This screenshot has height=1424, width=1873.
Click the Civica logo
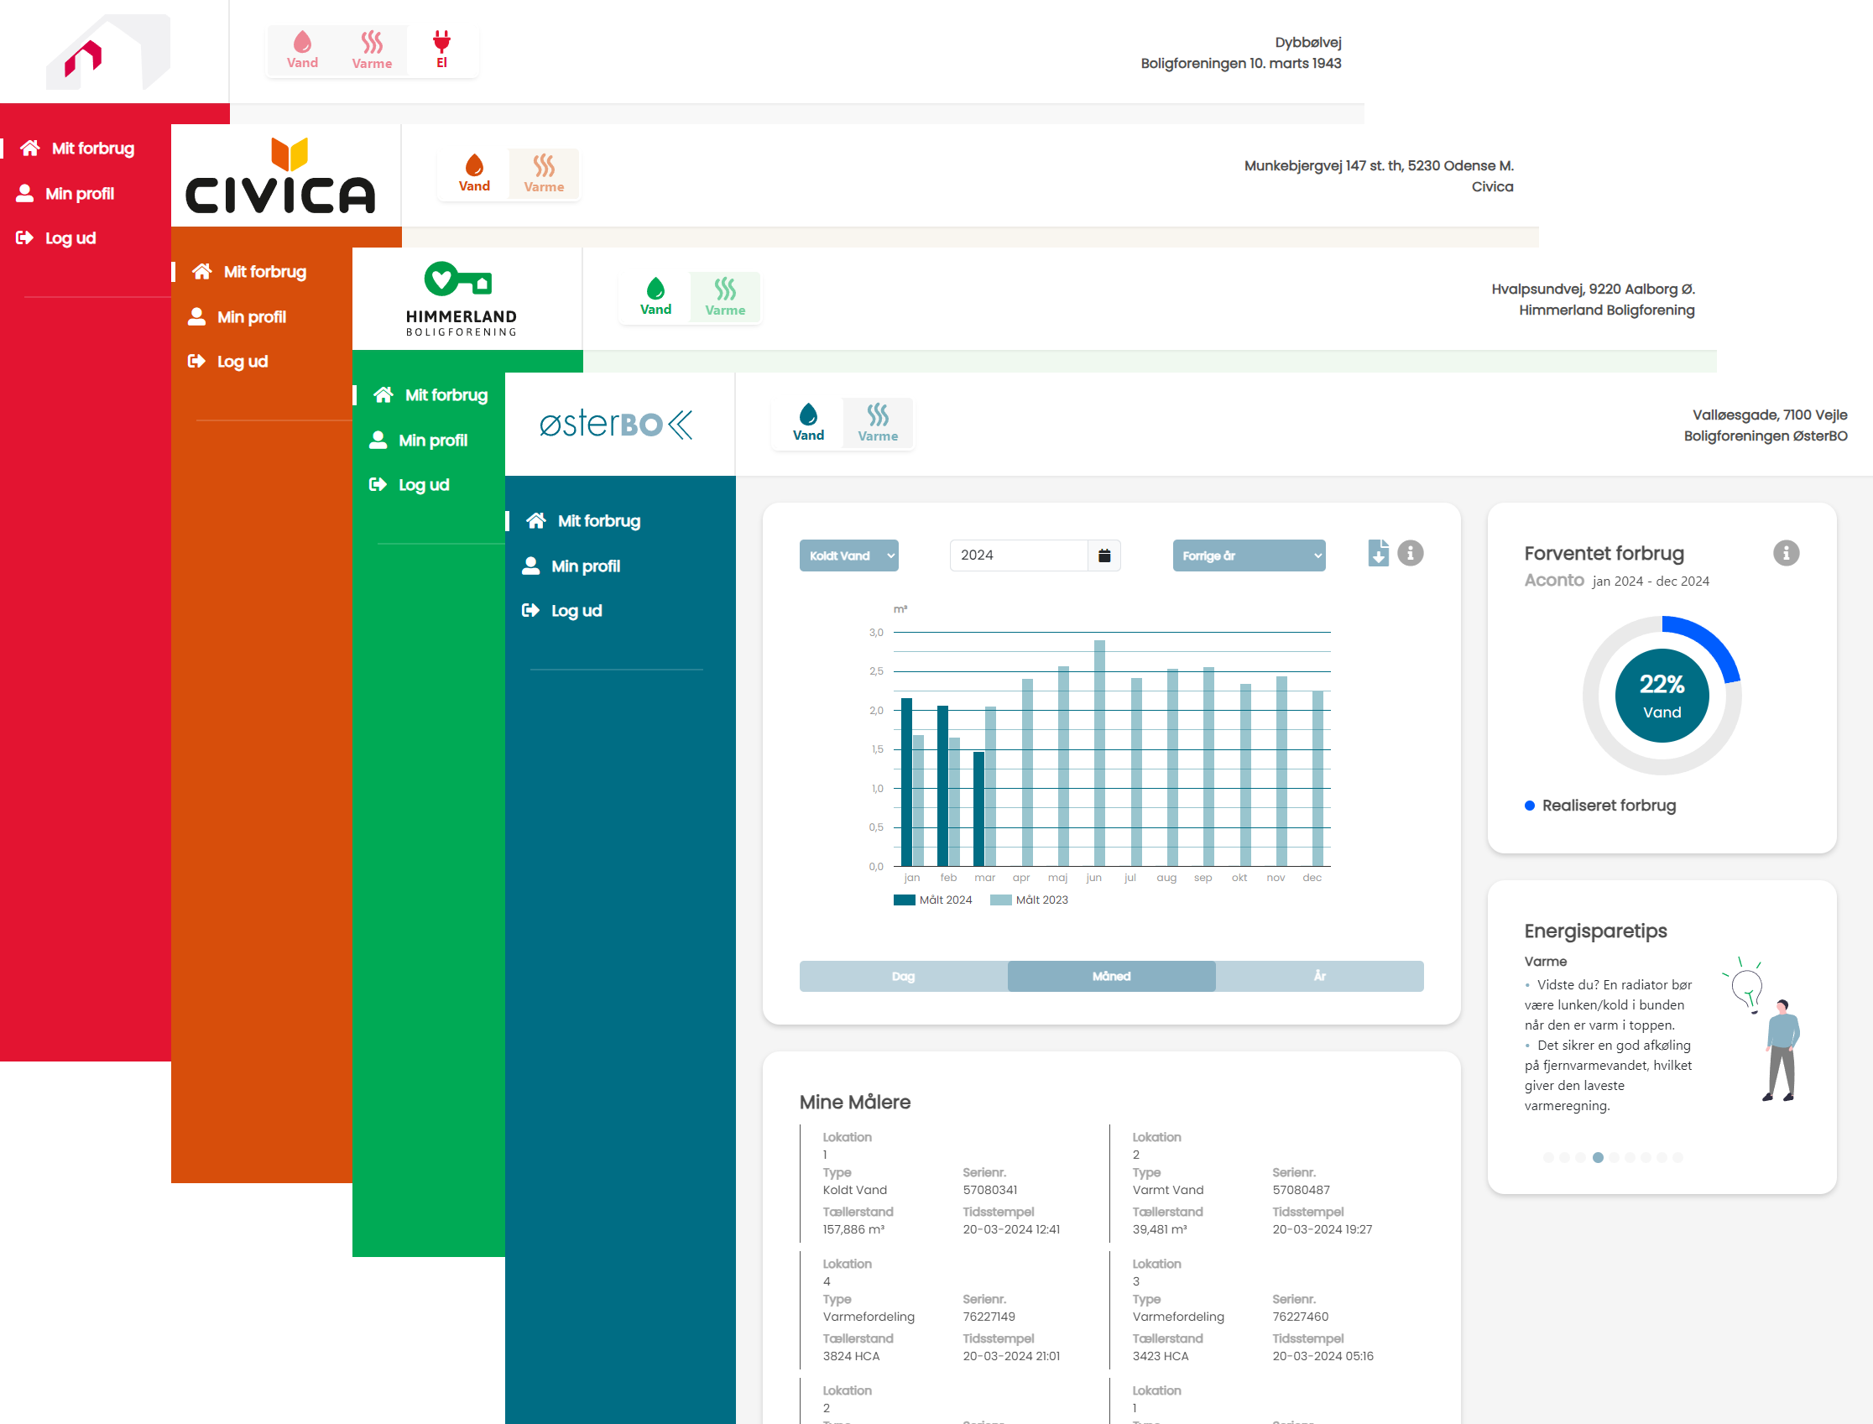(281, 175)
